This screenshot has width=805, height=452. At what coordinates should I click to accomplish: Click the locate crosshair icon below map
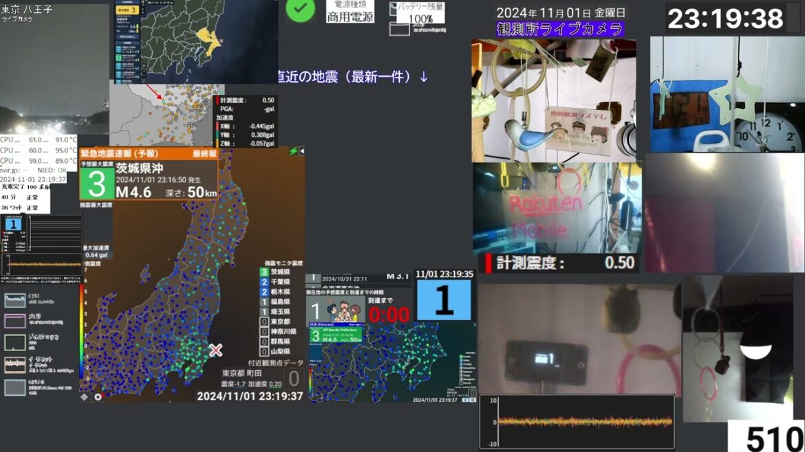84,397
